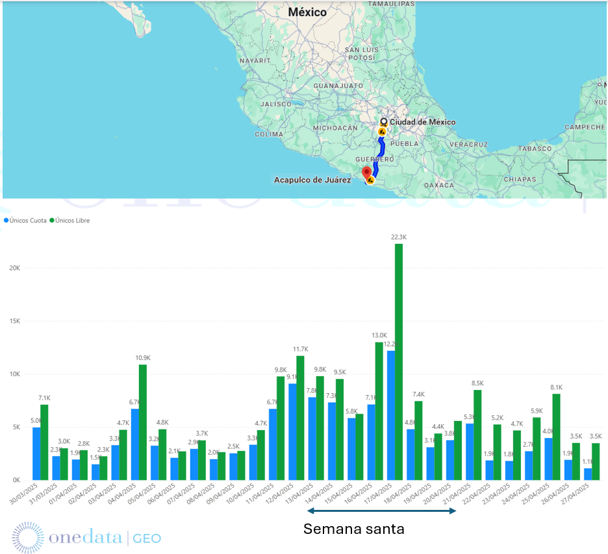Select the green 8.5K bar for 21/04/2025
Screen dimensions: 608x554
click(477, 435)
